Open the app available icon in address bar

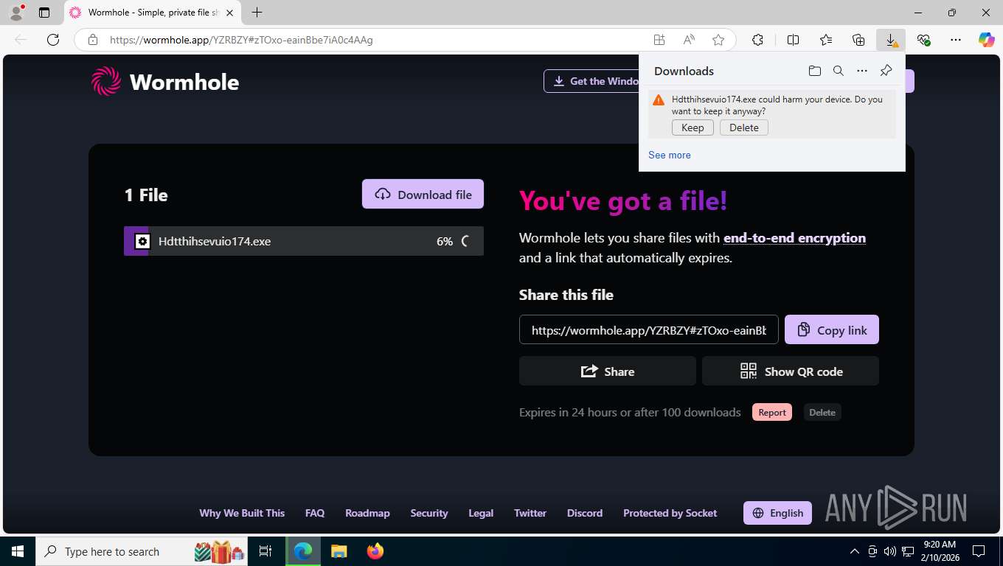click(659, 40)
